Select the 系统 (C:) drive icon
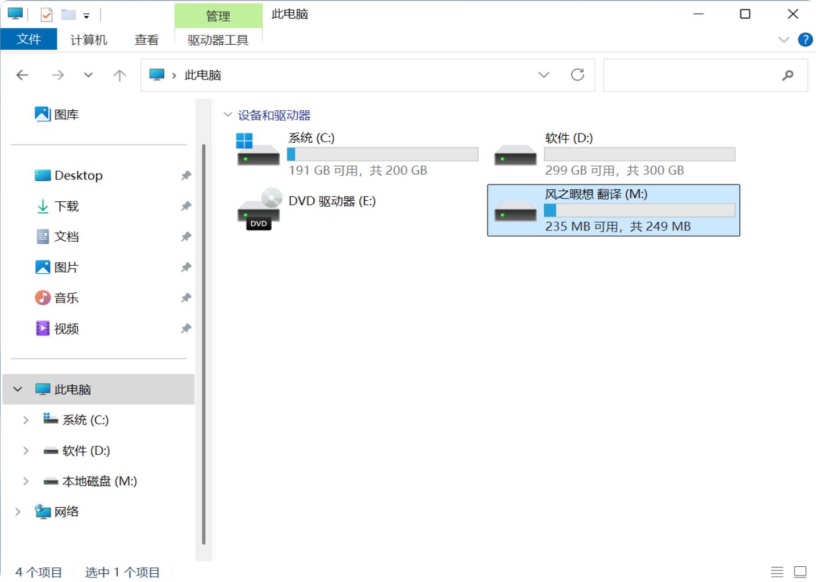Screen dimensions: 816x582 coord(258,150)
